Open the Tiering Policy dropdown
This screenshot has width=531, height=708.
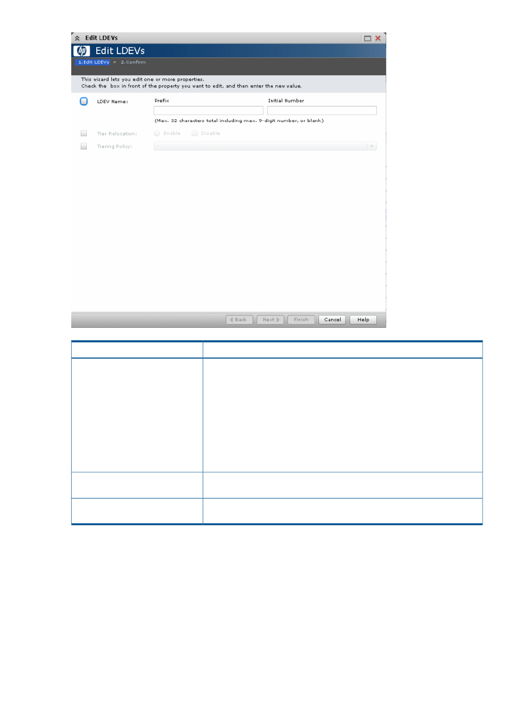tap(265, 146)
